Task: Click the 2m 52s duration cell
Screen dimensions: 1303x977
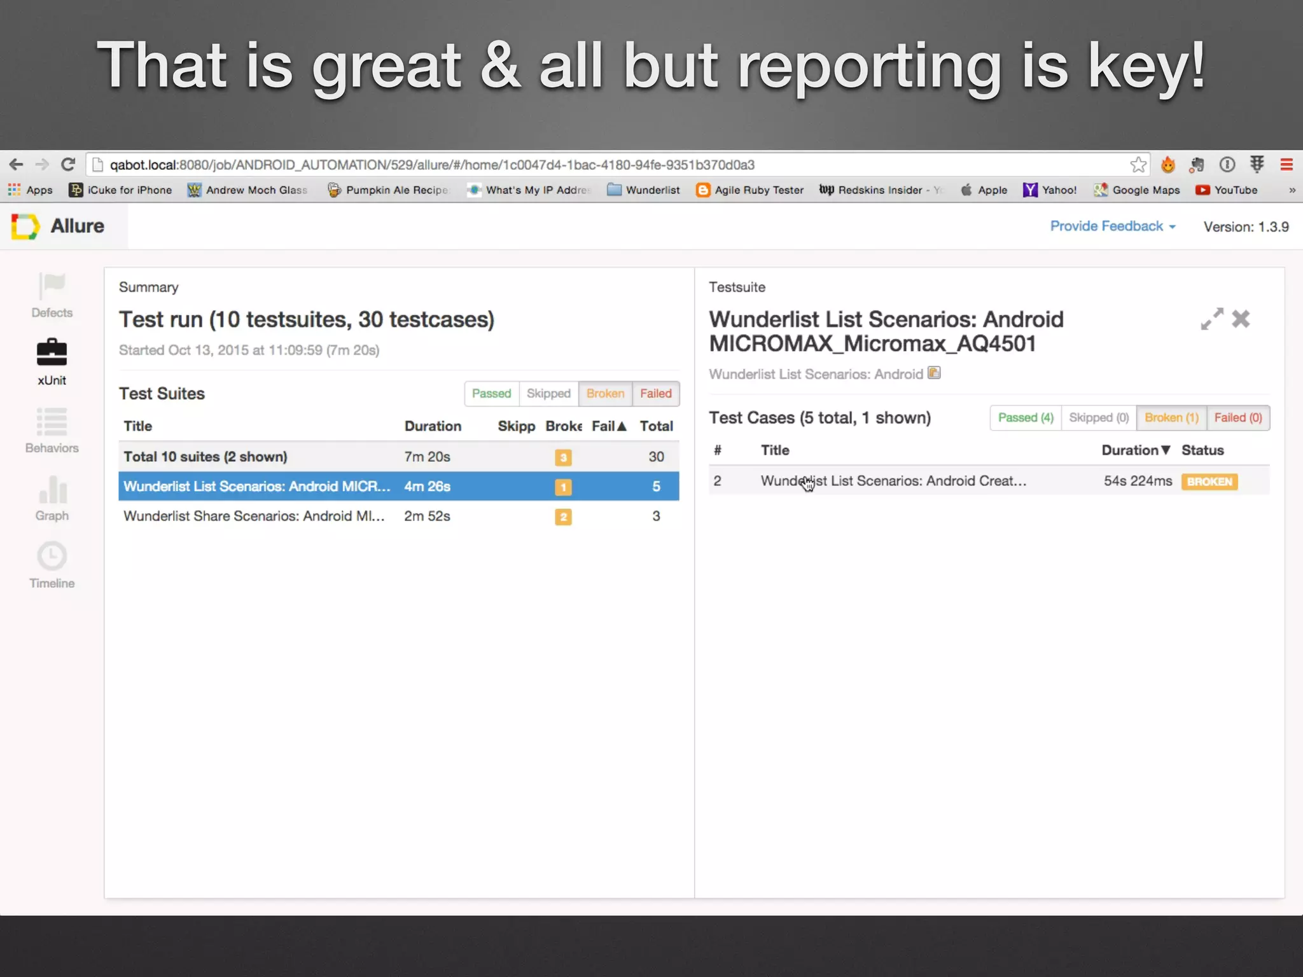Action: click(427, 516)
